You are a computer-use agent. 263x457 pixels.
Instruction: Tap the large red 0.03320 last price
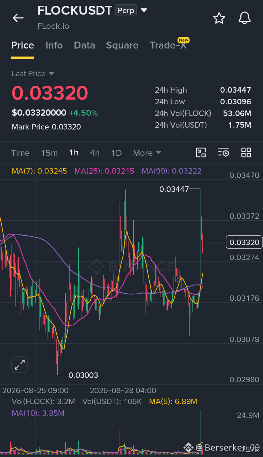[50, 93]
